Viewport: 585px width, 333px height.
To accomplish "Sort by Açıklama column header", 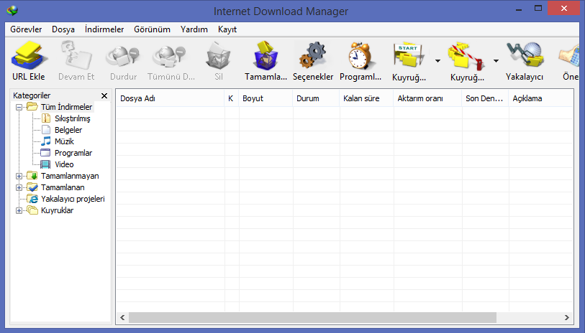I will pyautogui.click(x=541, y=98).
